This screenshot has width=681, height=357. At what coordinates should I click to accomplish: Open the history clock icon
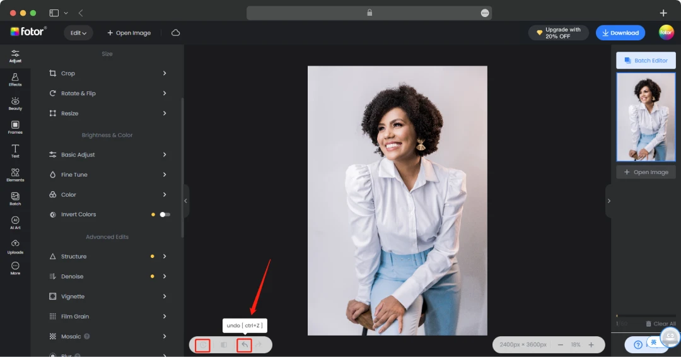coord(203,345)
